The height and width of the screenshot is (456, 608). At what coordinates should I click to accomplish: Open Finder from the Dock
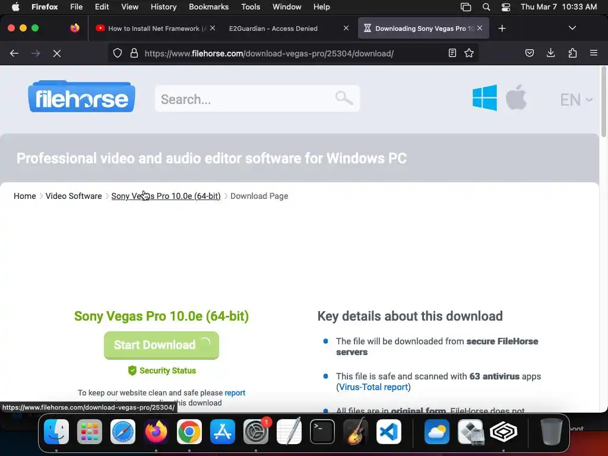point(56,432)
